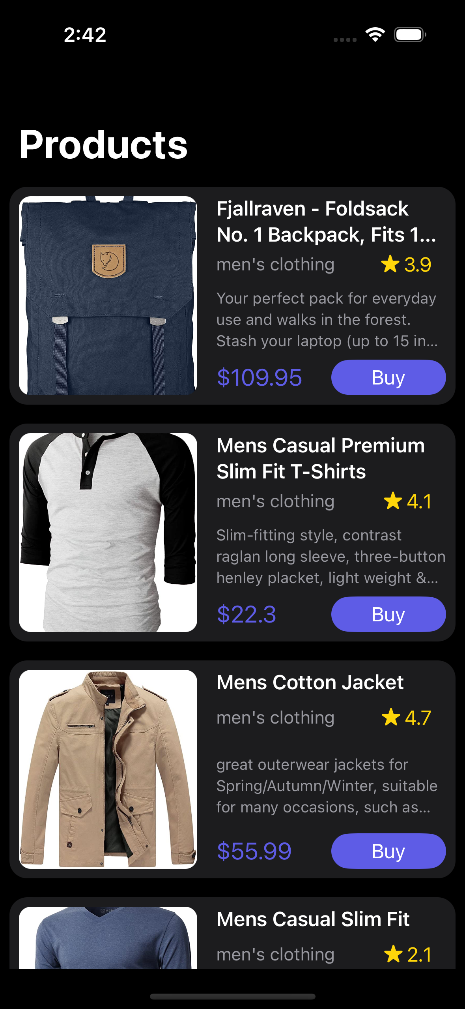
Task: Tap the star icon beside 2.1 rating
Action: click(393, 954)
